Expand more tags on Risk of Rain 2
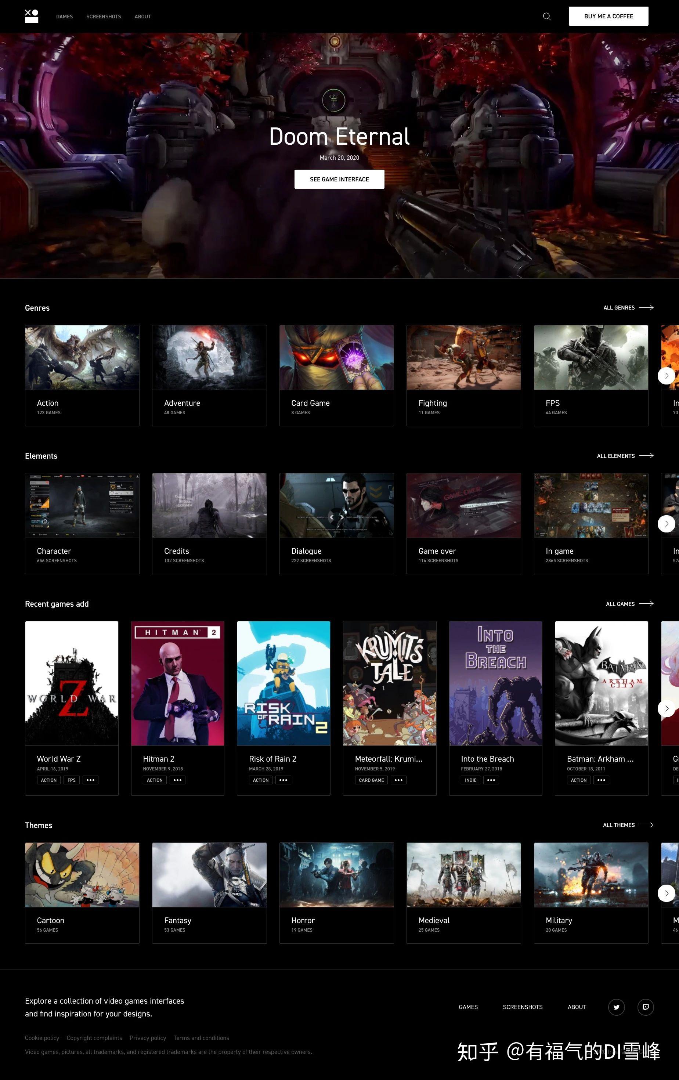The image size is (679, 1080). (283, 780)
